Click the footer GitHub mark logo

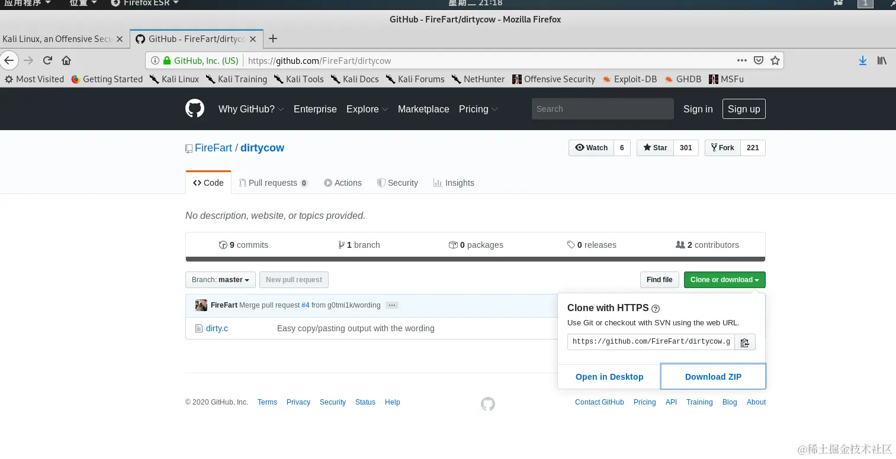(x=487, y=404)
